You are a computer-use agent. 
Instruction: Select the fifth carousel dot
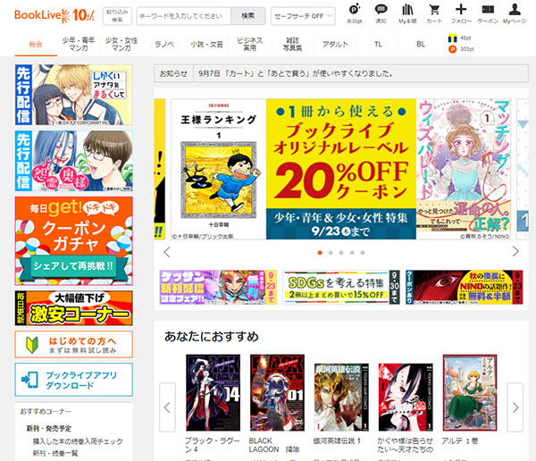pyautogui.click(x=363, y=253)
